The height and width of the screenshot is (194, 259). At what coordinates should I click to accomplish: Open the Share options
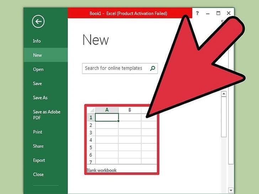[38, 146]
